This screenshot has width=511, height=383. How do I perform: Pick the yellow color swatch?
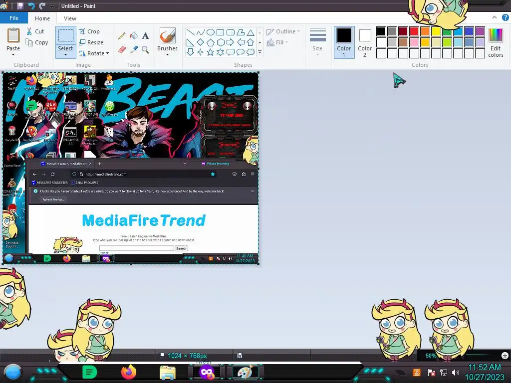(436, 31)
